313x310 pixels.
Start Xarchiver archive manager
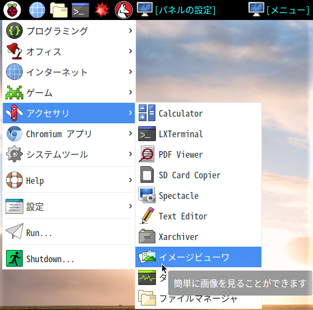pyautogui.click(x=198, y=237)
